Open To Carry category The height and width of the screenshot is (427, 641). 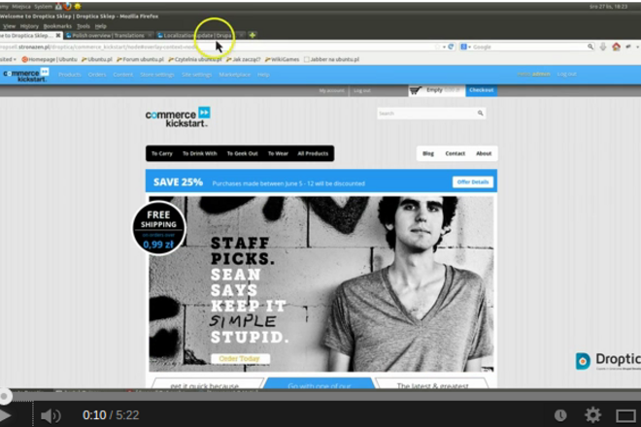162,153
